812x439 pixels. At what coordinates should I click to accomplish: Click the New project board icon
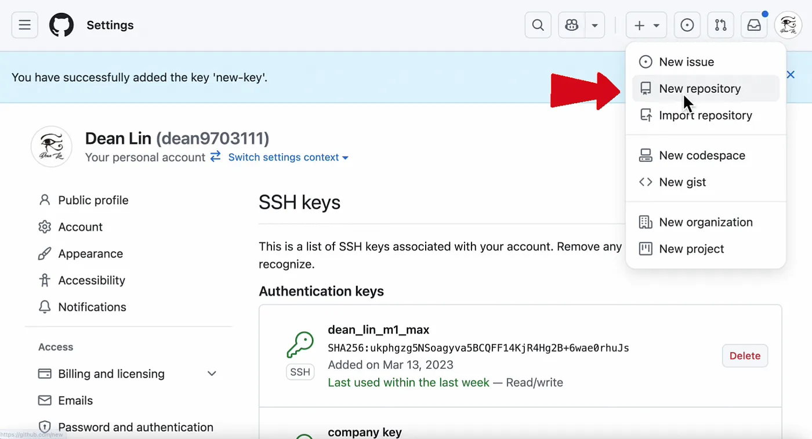pos(646,249)
